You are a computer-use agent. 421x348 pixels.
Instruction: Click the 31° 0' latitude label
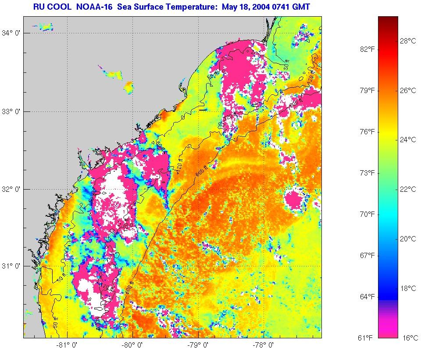click(11, 266)
